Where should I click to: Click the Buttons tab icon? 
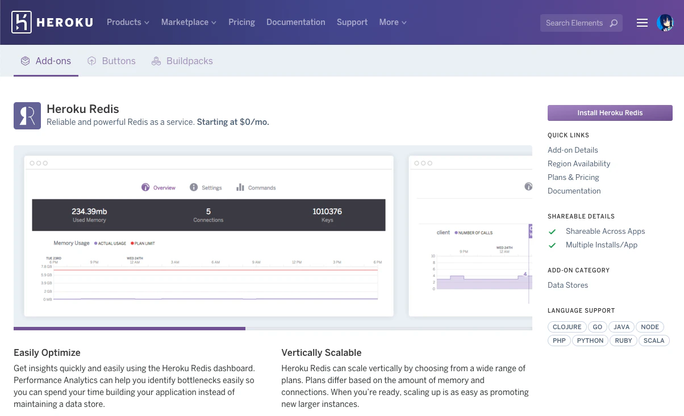[91, 61]
